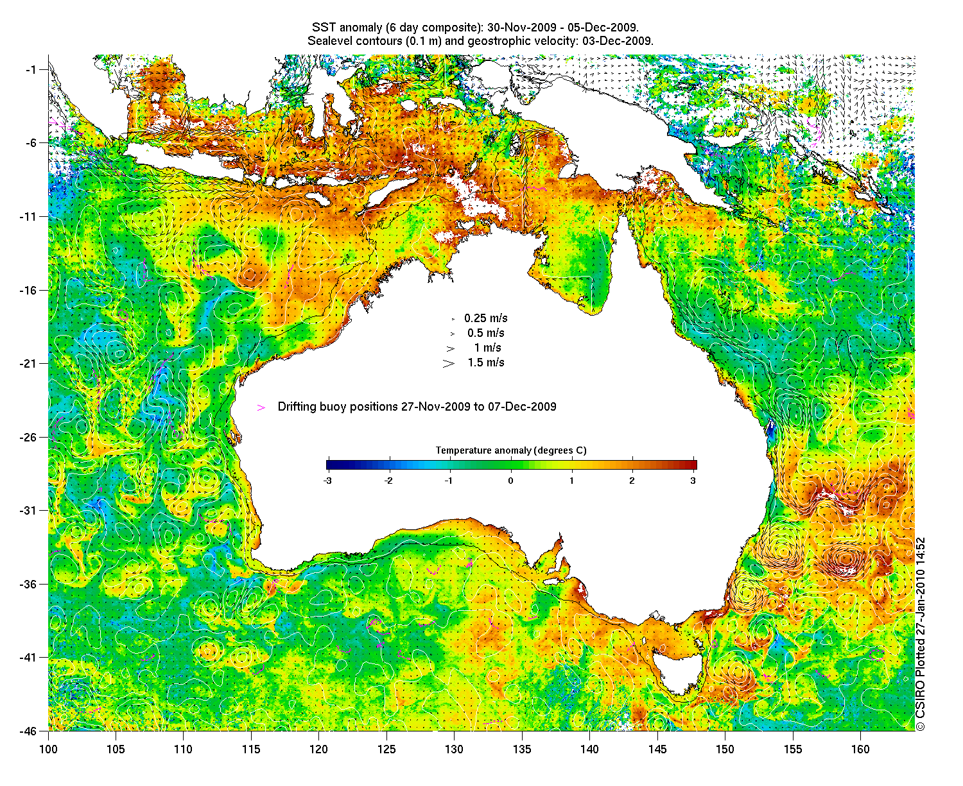Click longitude label 120 on the axis

(x=318, y=749)
